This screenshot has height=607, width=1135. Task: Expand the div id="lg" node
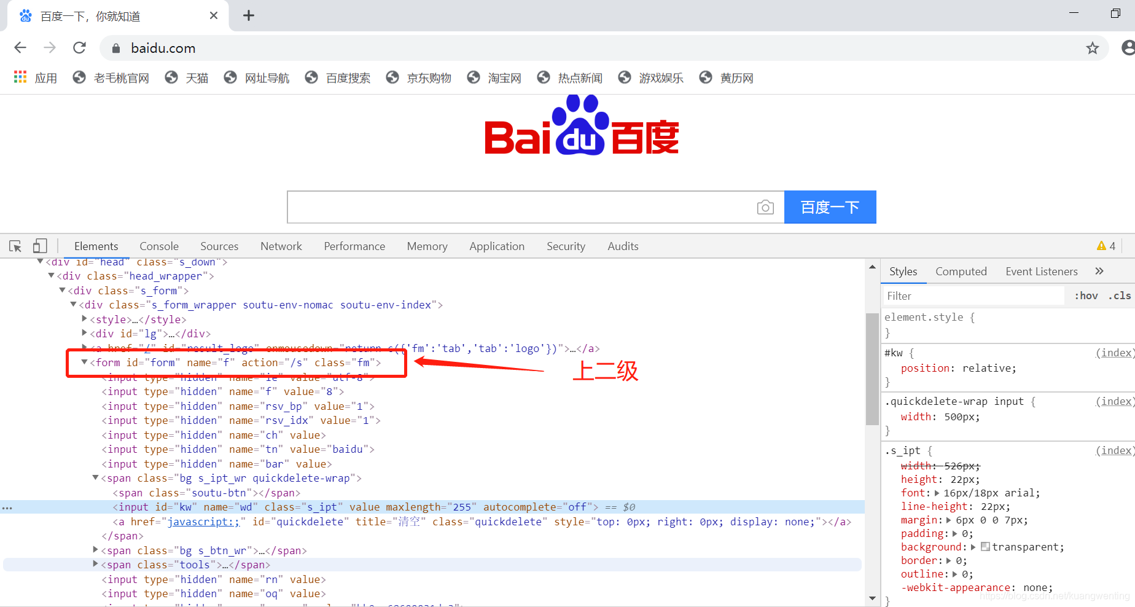point(84,333)
